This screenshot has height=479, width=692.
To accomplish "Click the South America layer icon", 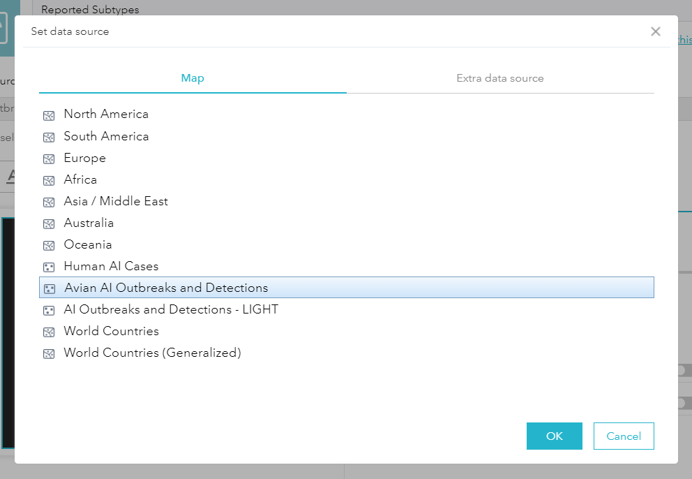I will tap(49, 138).
